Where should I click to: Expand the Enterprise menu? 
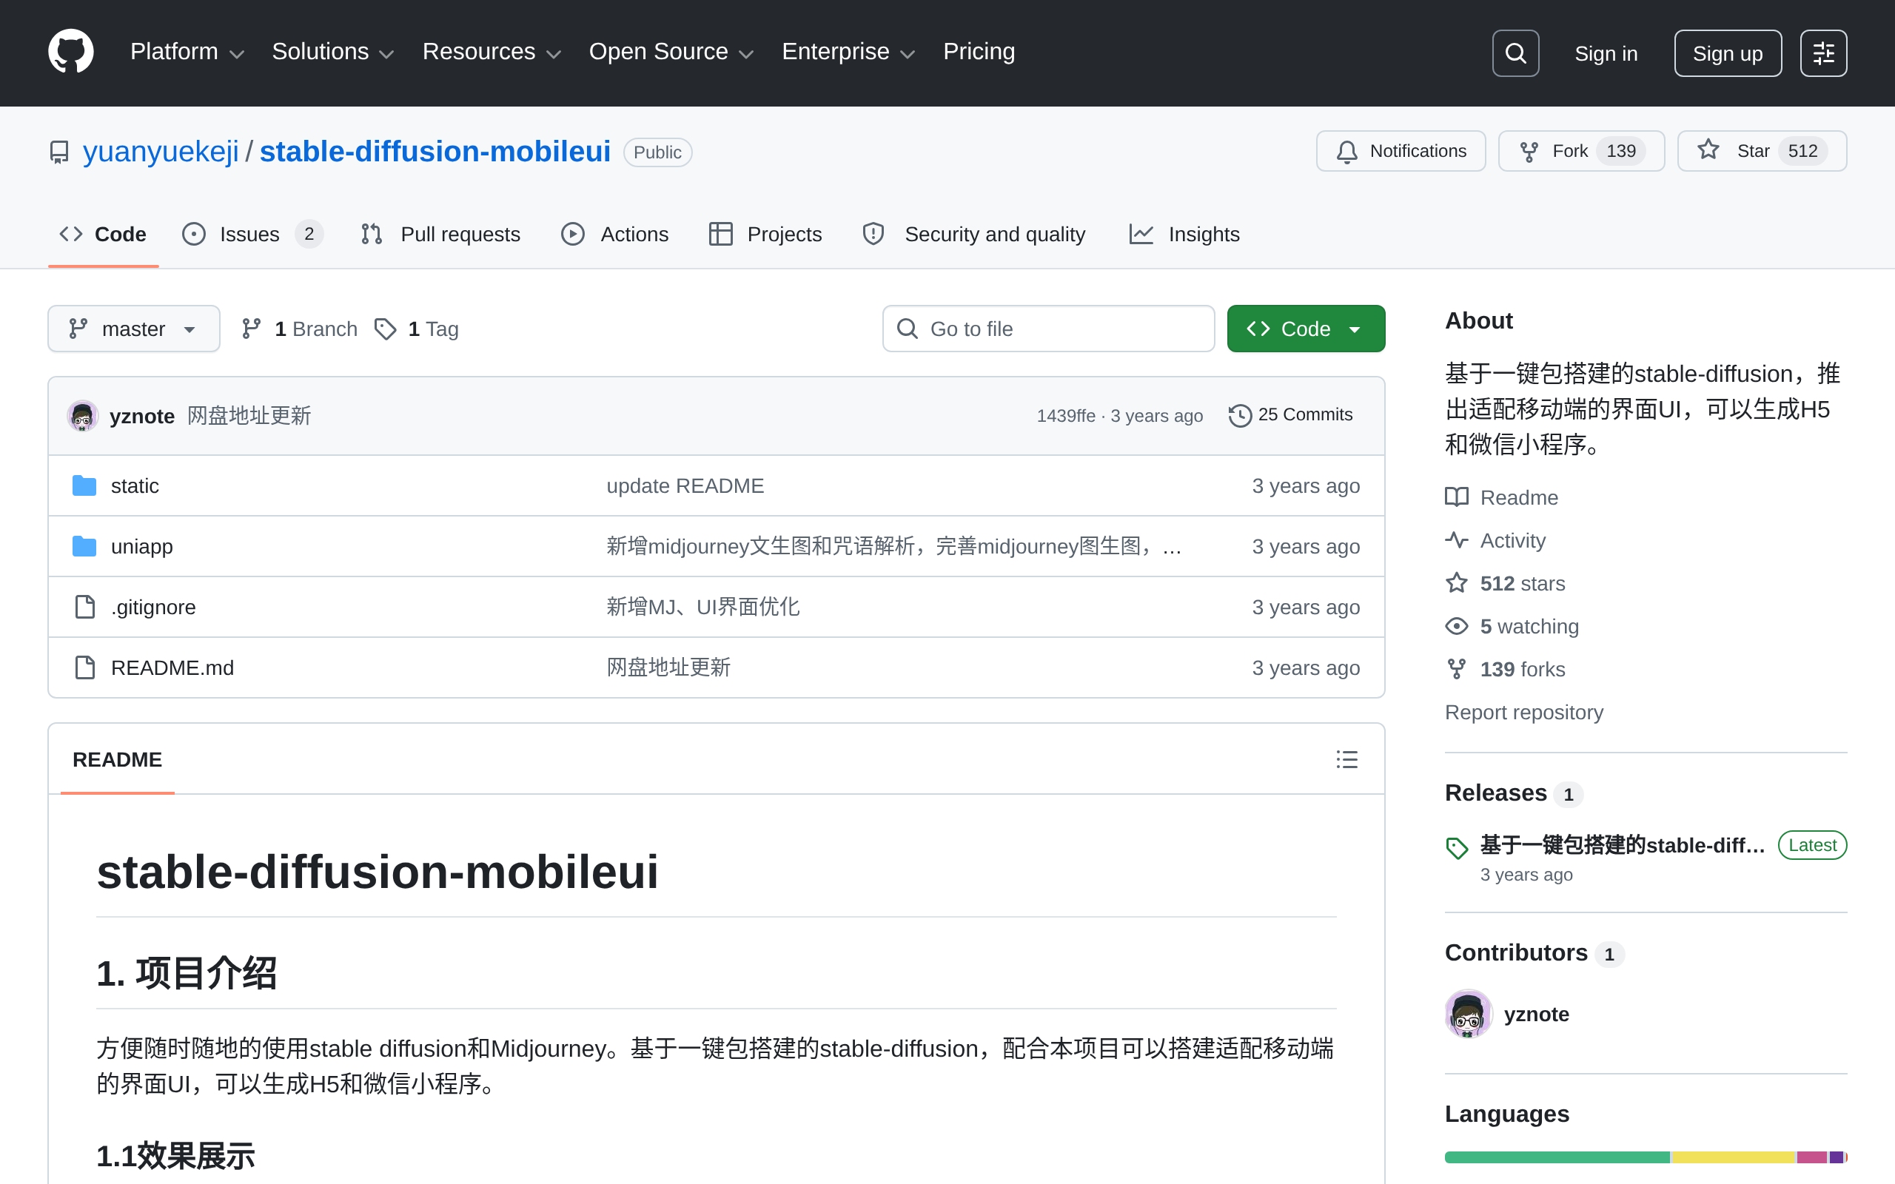click(x=848, y=52)
